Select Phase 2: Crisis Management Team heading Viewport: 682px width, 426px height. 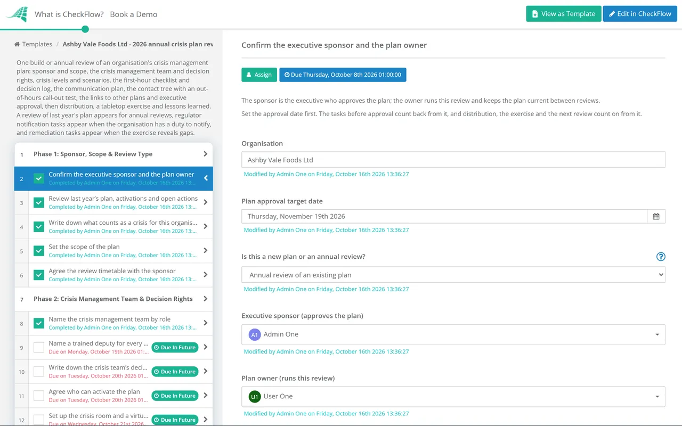[113, 299]
